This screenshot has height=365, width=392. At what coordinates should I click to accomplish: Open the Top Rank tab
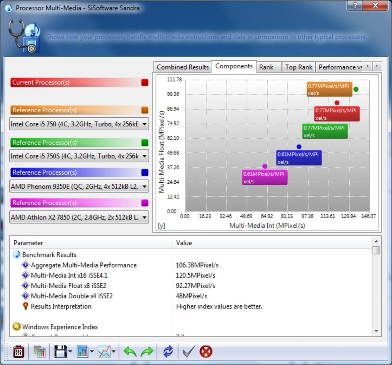tap(299, 67)
